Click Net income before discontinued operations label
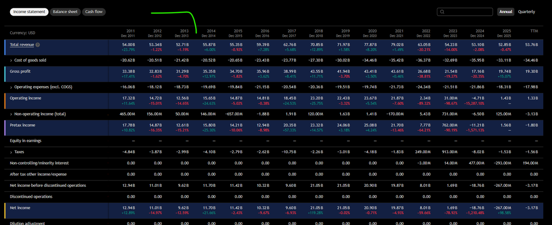This screenshot has height=225, width=552. [x=48, y=185]
